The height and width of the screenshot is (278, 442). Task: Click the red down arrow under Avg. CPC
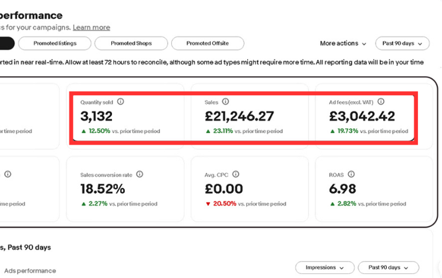[x=208, y=204]
